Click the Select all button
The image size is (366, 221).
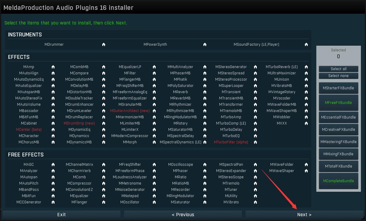pos(338,69)
